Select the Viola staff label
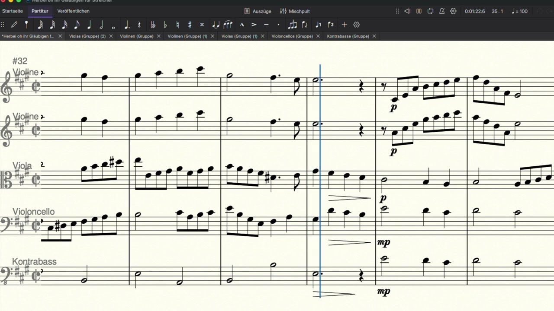554x311 pixels. pyautogui.click(x=22, y=166)
